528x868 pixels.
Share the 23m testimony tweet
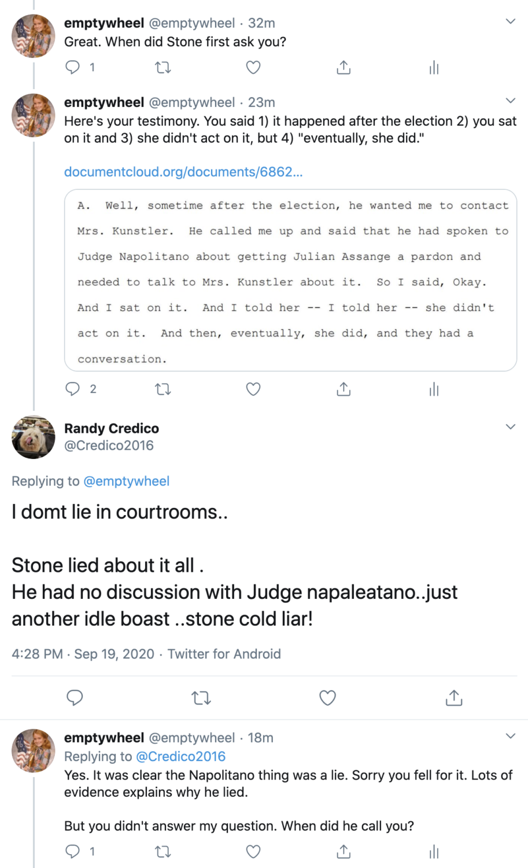344,389
